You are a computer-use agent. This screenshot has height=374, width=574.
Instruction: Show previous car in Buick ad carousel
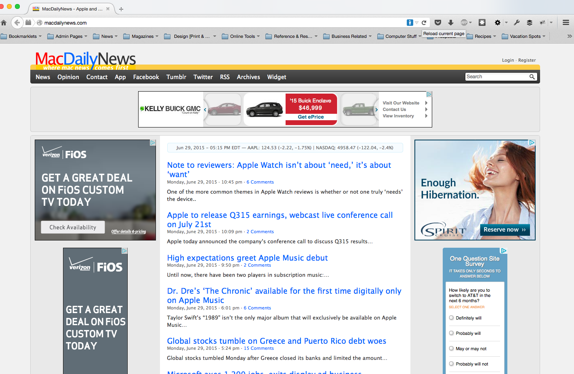[x=205, y=109]
